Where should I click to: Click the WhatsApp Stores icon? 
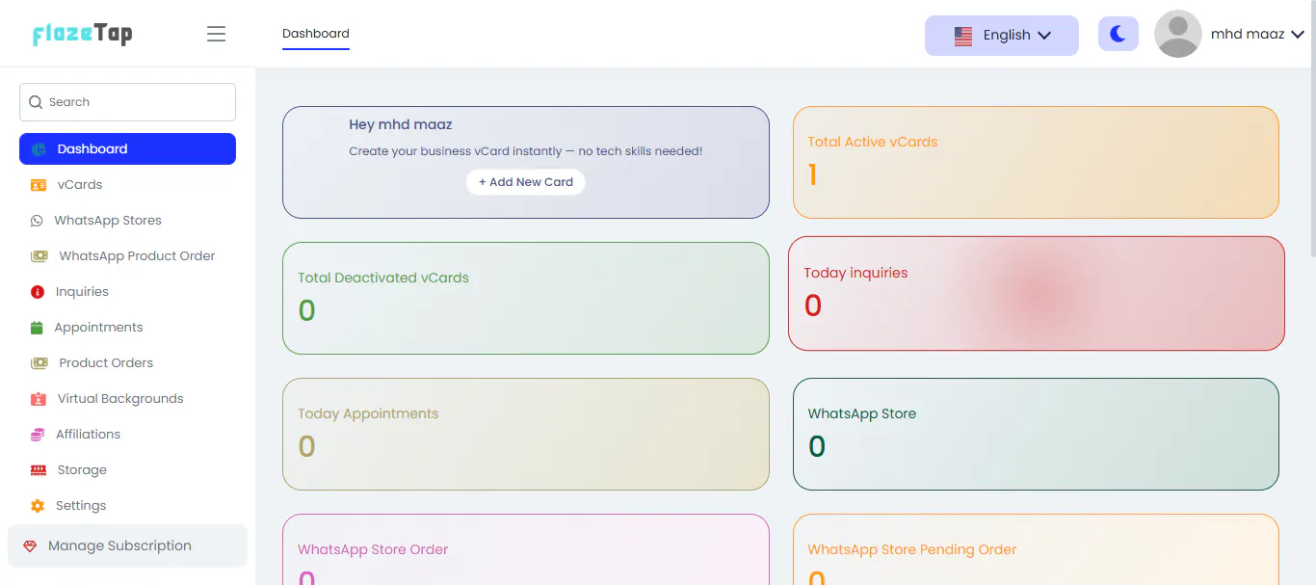[x=37, y=221]
